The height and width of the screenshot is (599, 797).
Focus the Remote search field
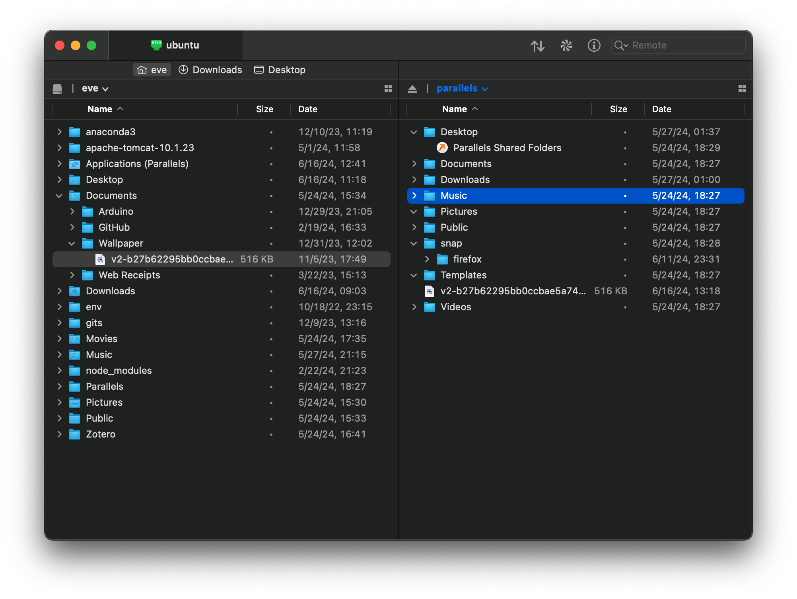coord(678,45)
